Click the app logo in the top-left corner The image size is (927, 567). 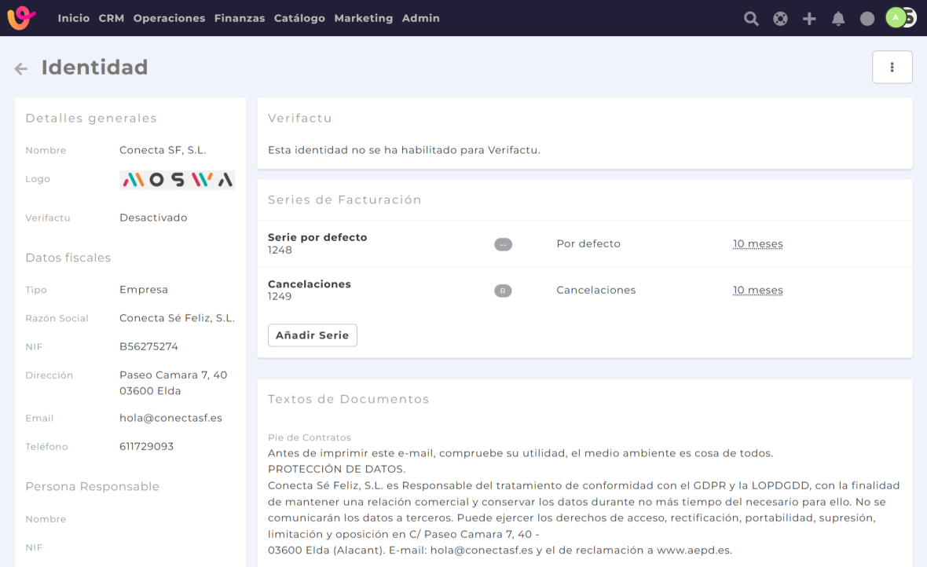point(22,18)
